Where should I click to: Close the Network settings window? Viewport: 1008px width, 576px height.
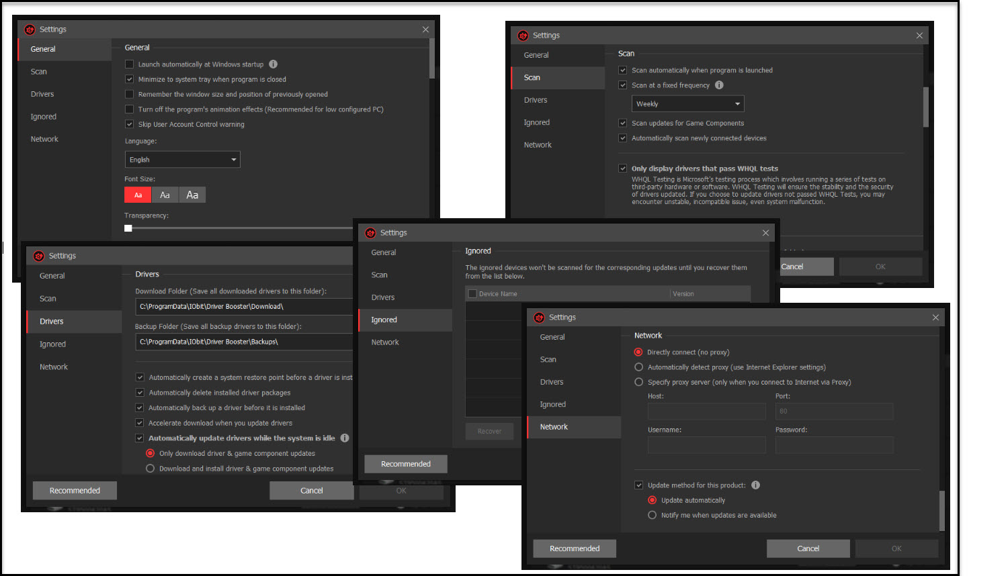[x=935, y=318]
